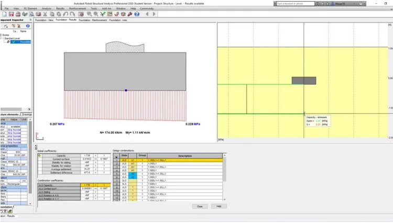The height and width of the screenshot is (223, 393).
Task: Open the Add-Ins menu
Action: click(106, 8)
